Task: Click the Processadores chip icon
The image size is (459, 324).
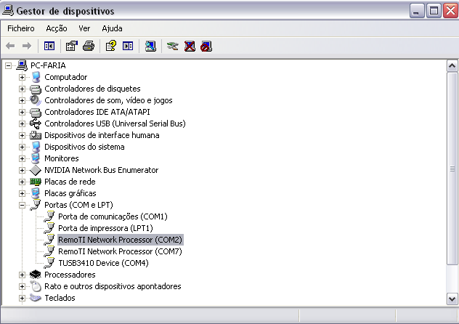Action: [x=36, y=275]
